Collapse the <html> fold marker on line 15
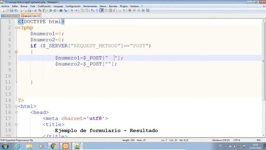 coord(16,106)
